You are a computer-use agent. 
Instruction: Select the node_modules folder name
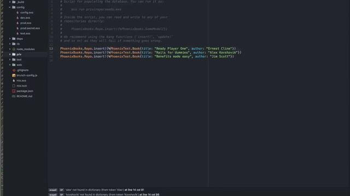(26, 49)
